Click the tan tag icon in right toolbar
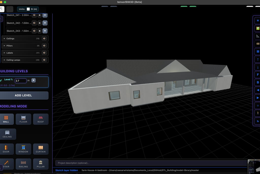260x174 pixels. pyautogui.click(x=257, y=44)
